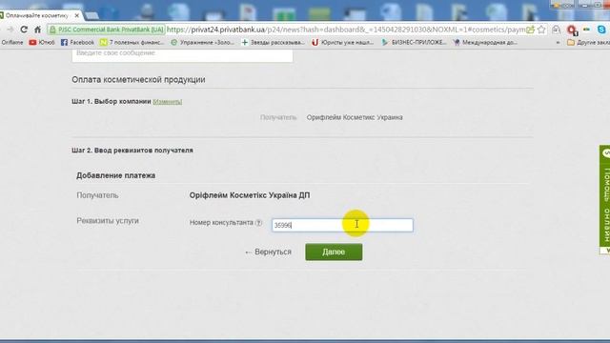Click the heading 'Оплата косметической продукции'
610x343 pixels.
coord(138,80)
